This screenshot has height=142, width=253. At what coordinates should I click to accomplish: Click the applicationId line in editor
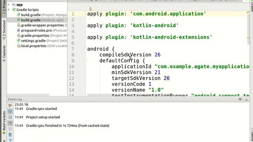[x=180, y=67]
